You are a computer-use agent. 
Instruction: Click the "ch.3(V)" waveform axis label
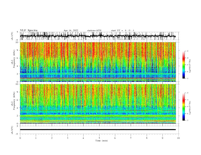[x=12, y=130]
